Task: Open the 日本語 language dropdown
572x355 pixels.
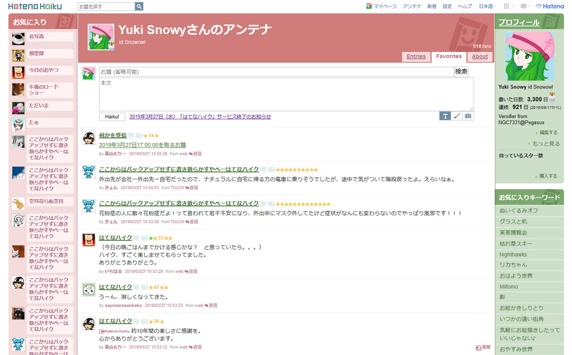Action: coord(487,6)
